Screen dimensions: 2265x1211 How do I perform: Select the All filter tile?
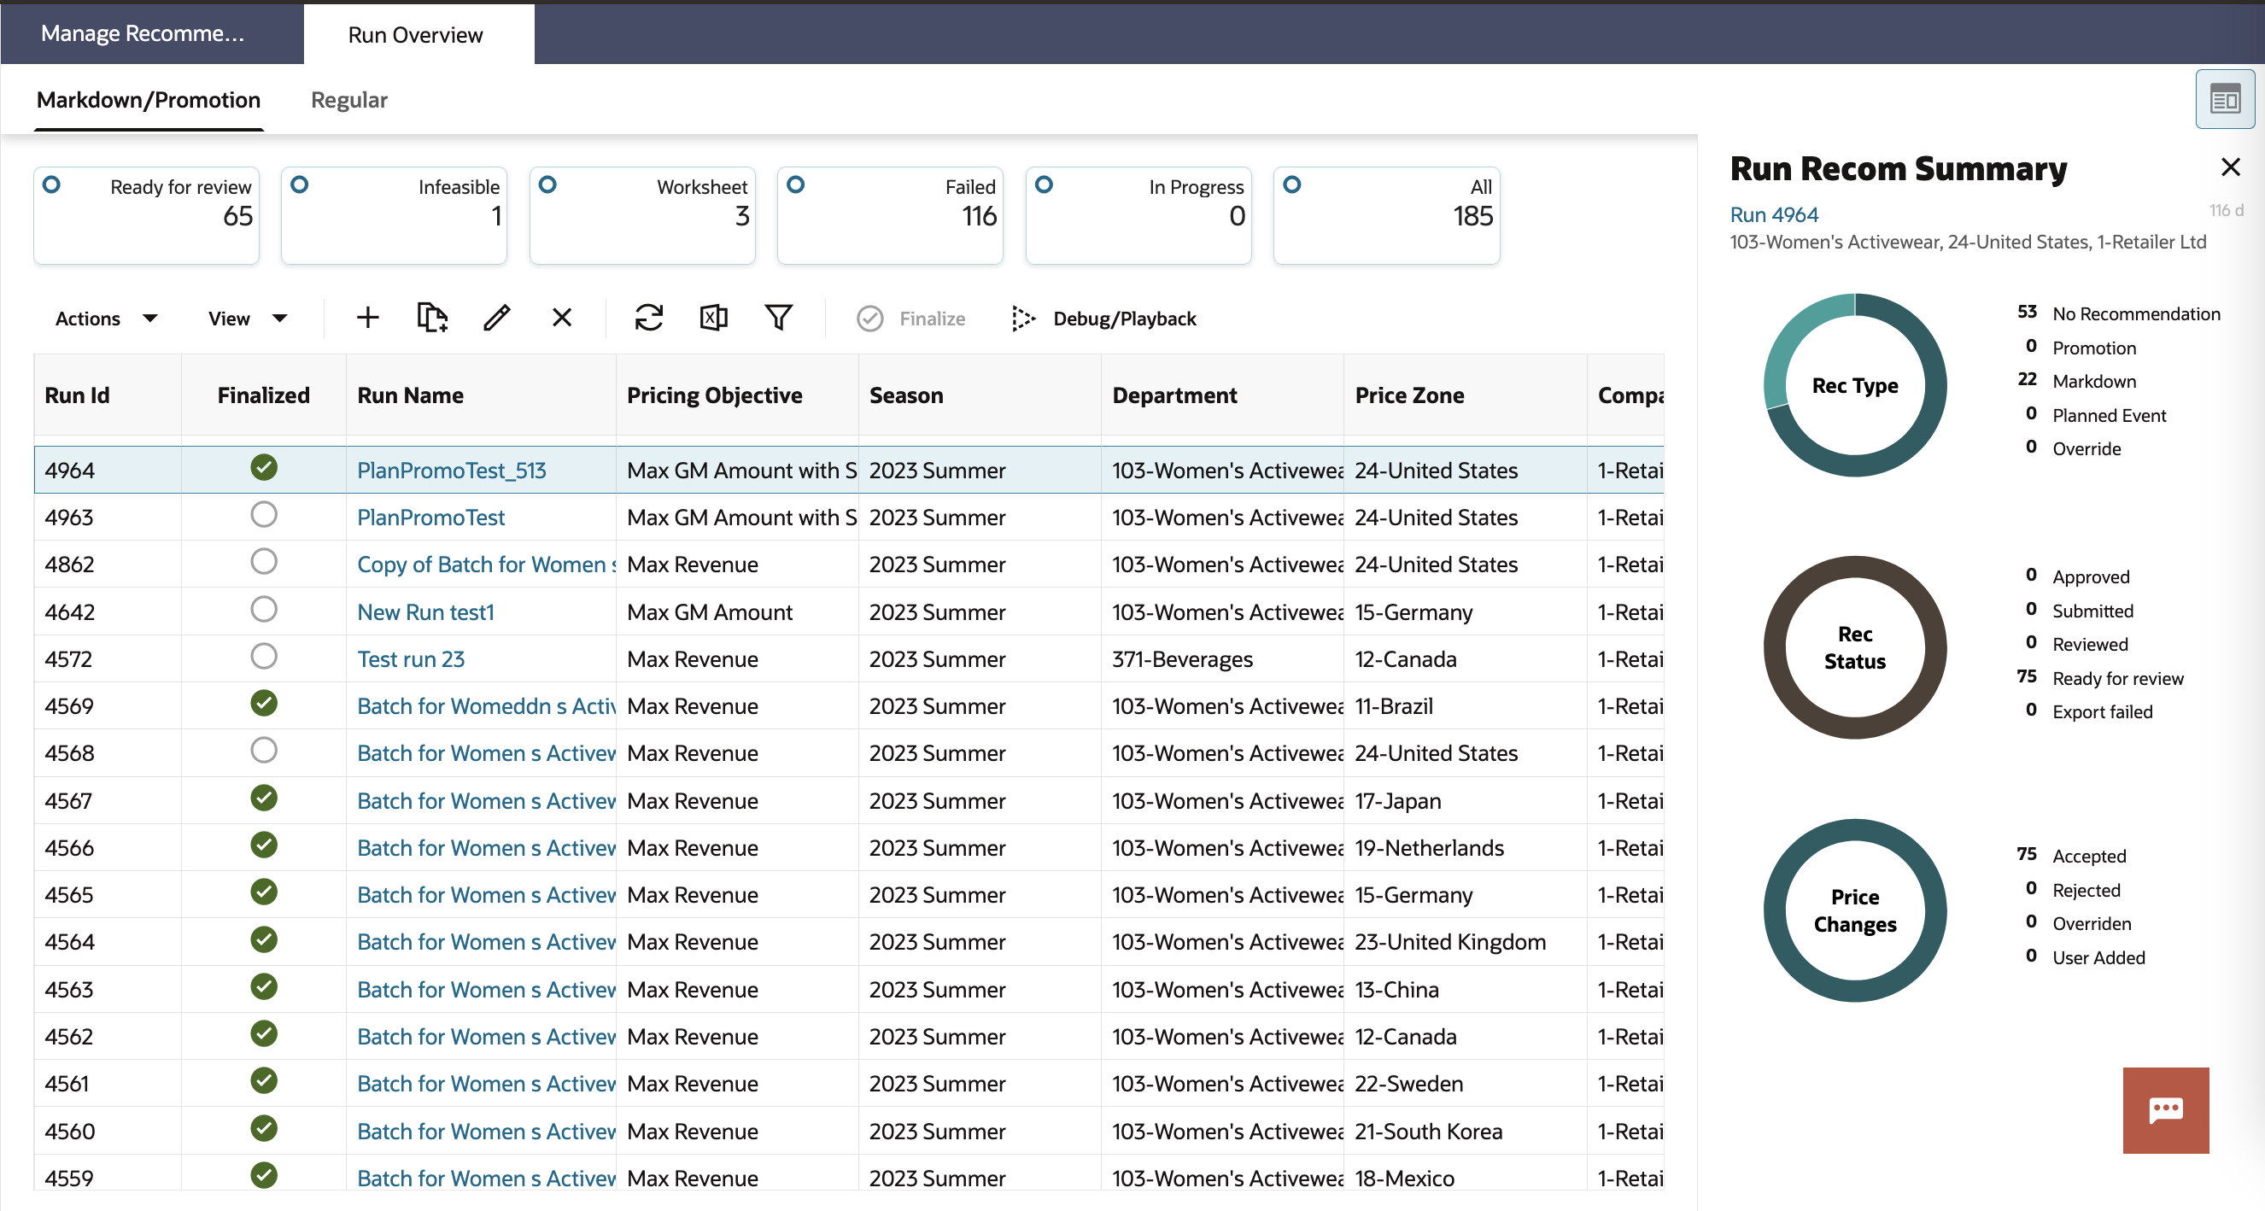(1385, 214)
